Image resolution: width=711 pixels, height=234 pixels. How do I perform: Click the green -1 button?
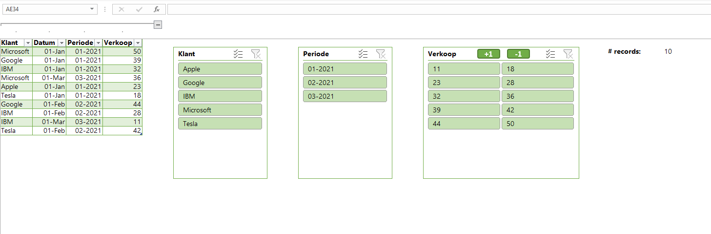tap(518, 54)
